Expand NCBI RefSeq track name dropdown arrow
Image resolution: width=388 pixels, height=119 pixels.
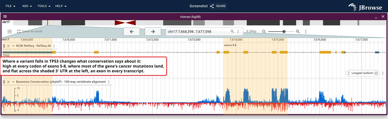(13, 46)
